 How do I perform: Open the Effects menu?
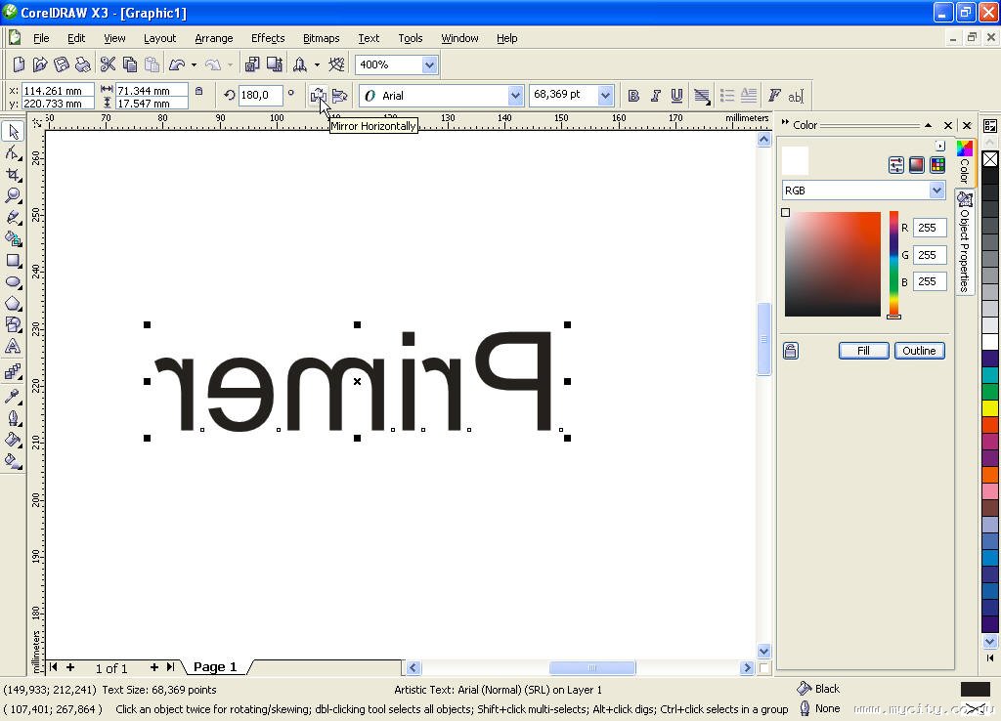pyautogui.click(x=267, y=38)
